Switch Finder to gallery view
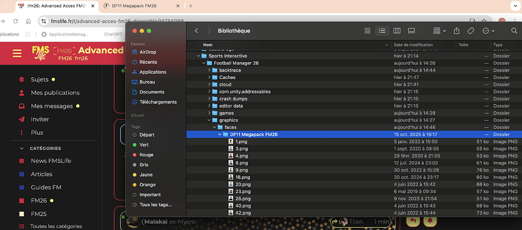 [411, 30]
